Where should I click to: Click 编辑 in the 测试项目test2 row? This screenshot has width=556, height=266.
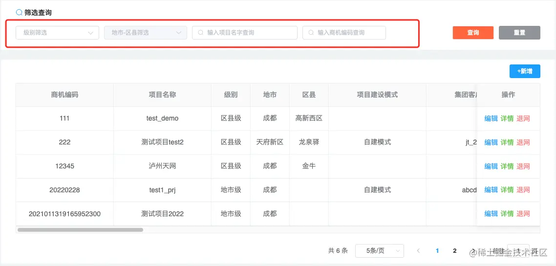491,143
